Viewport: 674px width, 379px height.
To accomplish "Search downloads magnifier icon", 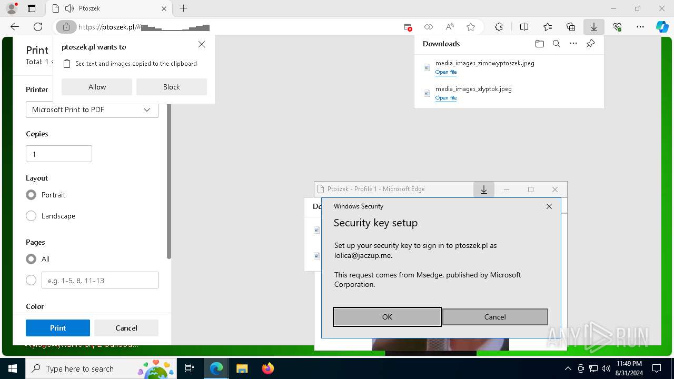I will pos(557,44).
